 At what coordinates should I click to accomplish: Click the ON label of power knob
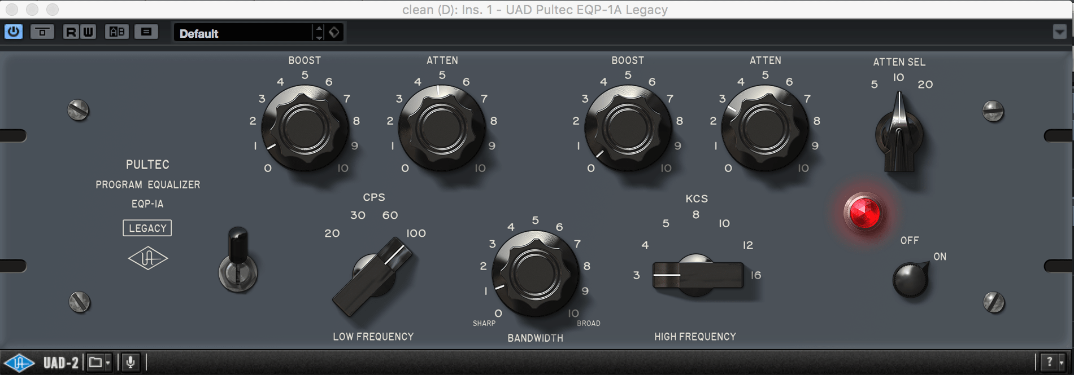click(x=940, y=257)
